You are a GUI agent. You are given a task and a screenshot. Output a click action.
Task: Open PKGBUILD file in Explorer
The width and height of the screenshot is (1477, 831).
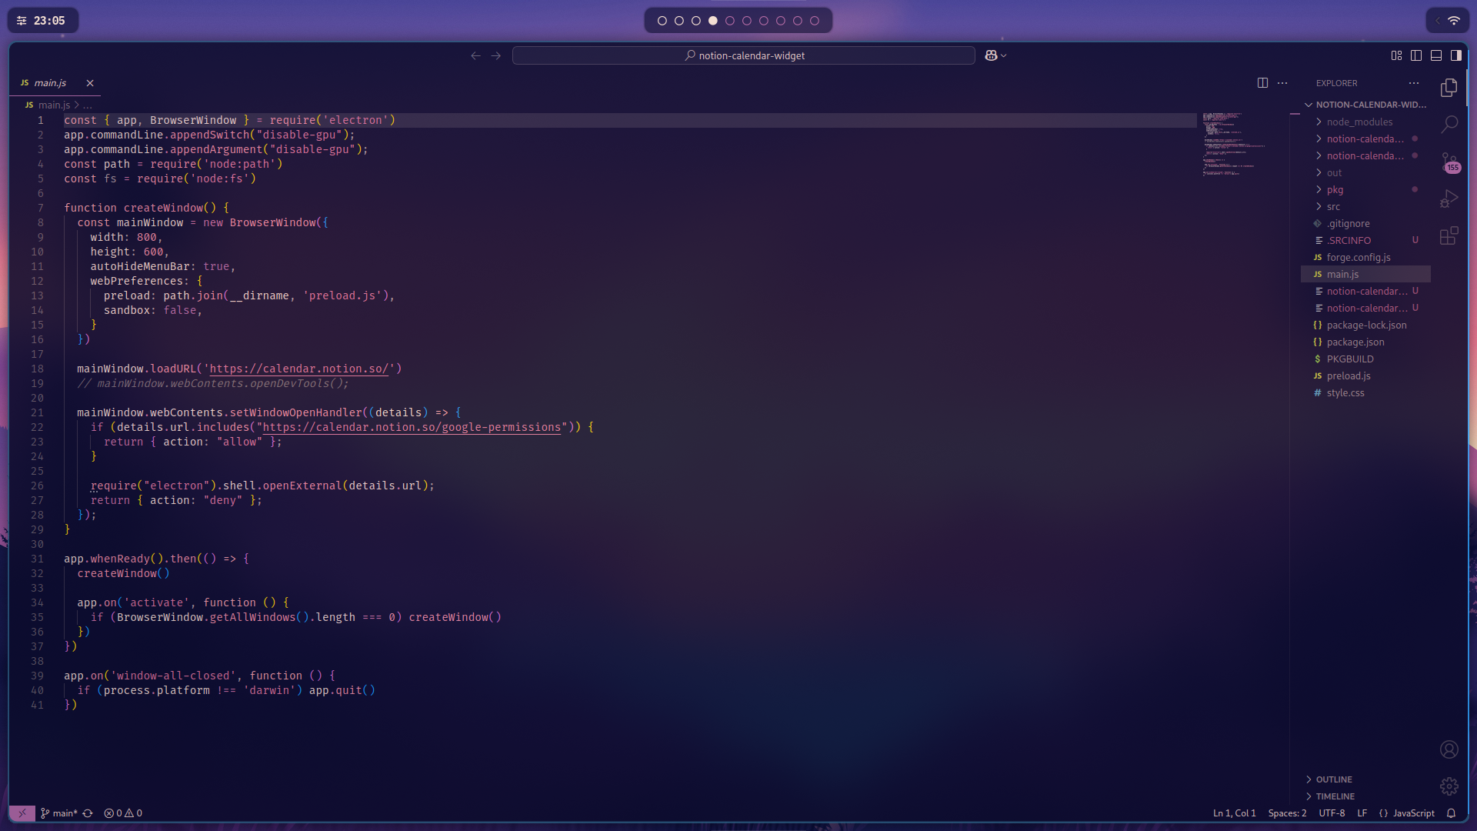1366,359
